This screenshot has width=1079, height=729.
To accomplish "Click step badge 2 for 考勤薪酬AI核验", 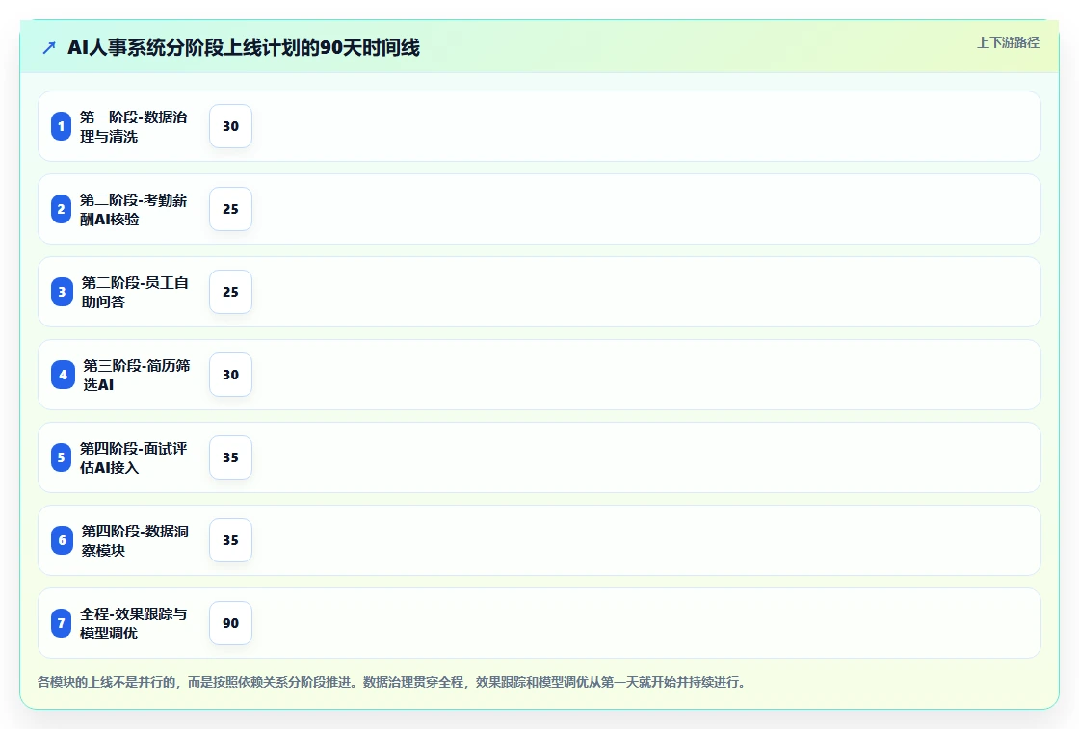I will (x=62, y=209).
